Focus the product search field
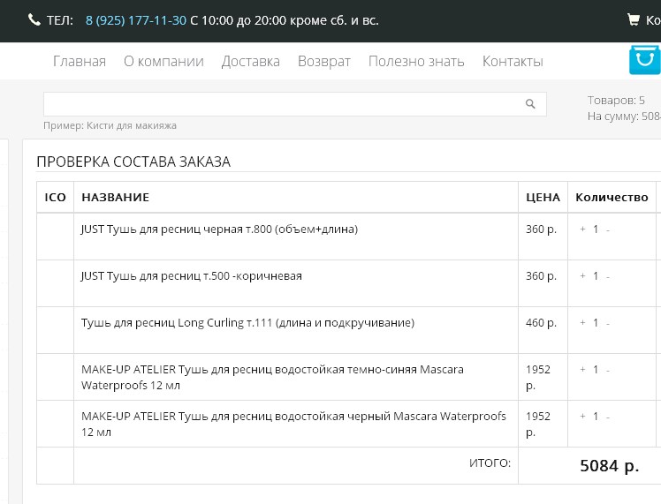Viewport: 661px width, 504px height. pos(294,104)
